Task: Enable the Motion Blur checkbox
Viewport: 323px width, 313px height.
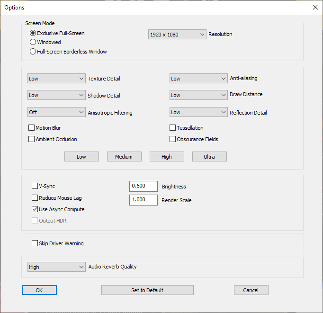Action: tap(32, 128)
